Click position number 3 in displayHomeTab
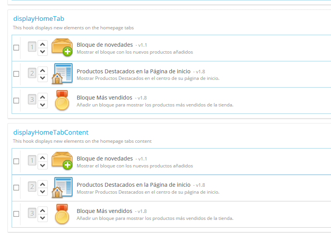This screenshot has width=331, height=233. (32, 100)
